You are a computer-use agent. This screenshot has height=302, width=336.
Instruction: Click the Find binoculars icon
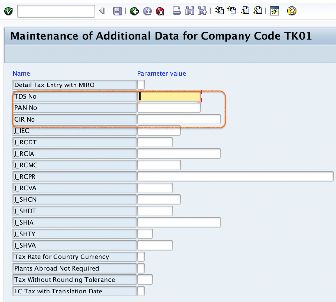click(x=190, y=11)
